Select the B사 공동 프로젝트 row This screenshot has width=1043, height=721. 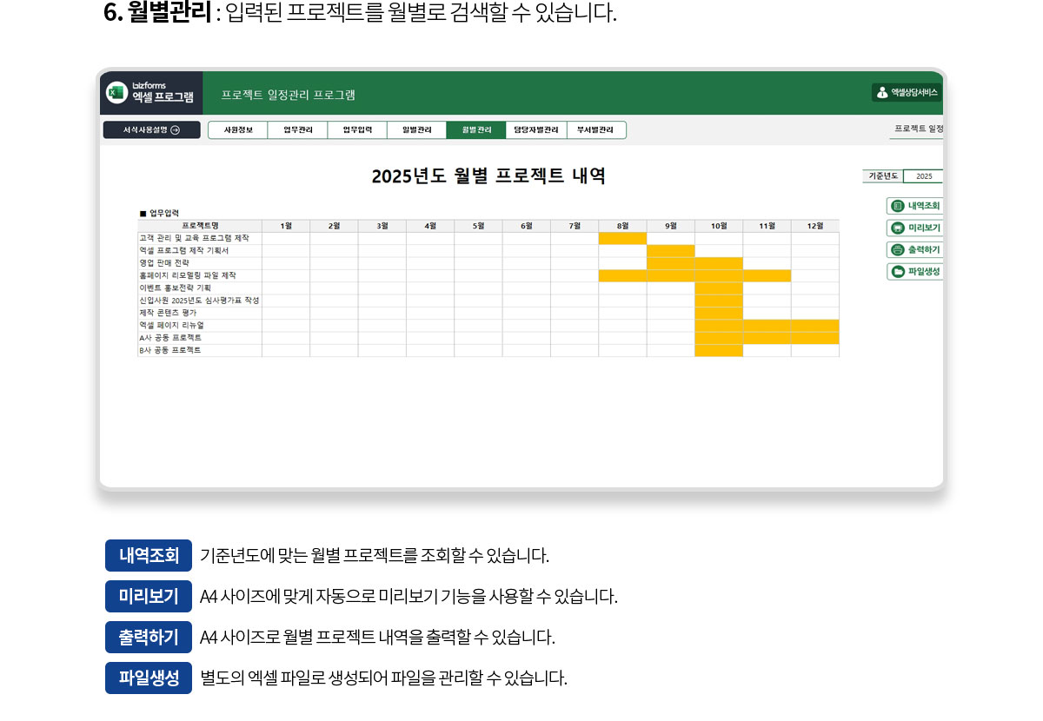[x=488, y=350]
